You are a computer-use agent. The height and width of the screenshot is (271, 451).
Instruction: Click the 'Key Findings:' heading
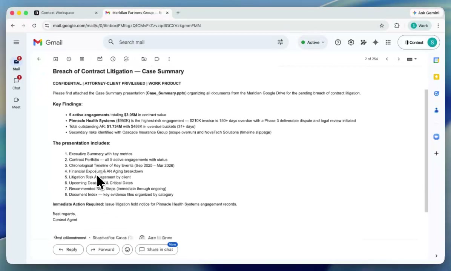[x=67, y=104]
